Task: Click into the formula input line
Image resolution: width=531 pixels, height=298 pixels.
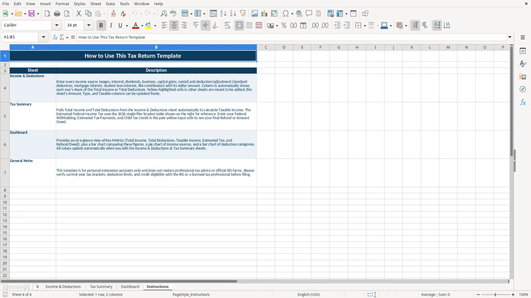Action: 292,37
